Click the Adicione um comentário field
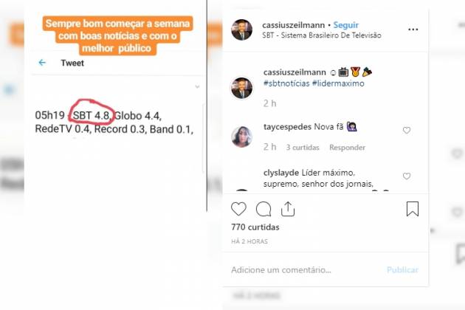465x310 pixels. [306, 270]
